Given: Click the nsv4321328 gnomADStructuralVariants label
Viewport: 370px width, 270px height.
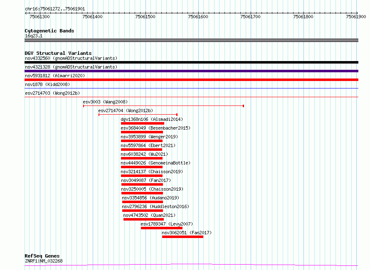Looking at the screenshot, I should 71,67.
